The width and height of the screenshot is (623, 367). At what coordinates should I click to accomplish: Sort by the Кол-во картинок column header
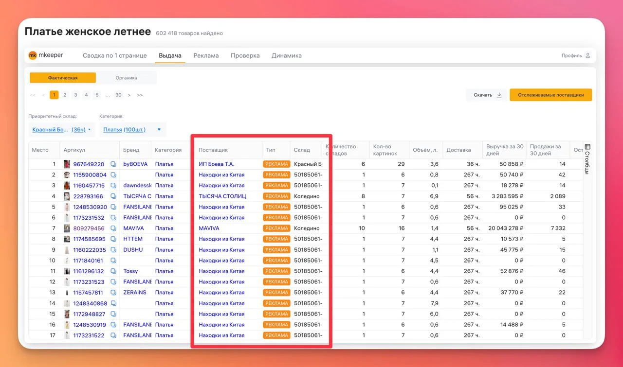(385, 150)
